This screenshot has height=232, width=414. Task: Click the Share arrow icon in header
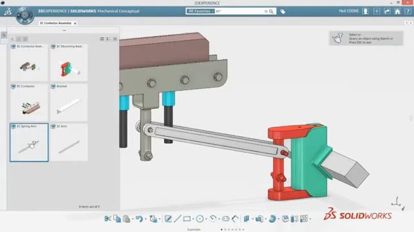[x=387, y=11]
